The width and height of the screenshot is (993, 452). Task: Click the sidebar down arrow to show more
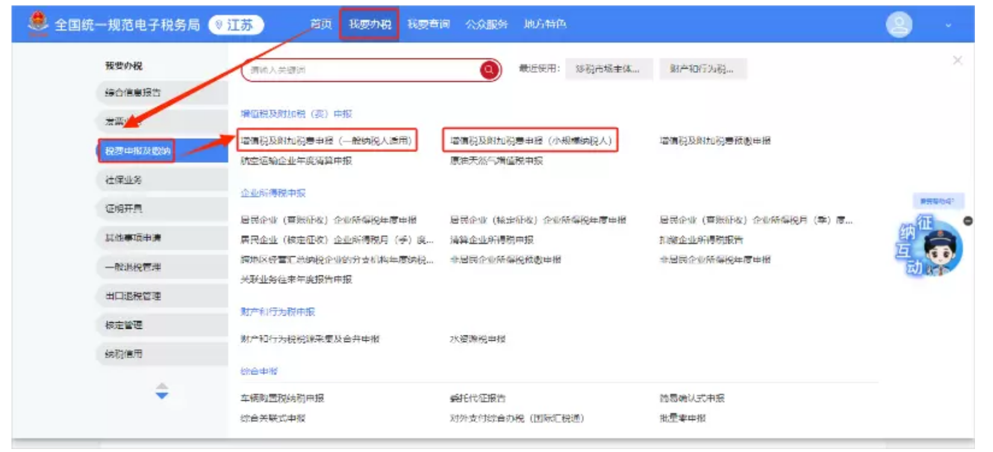coord(162,395)
